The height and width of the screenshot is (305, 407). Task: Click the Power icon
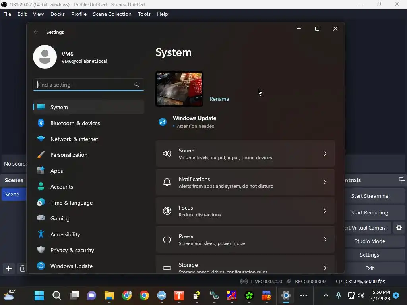pos(167,239)
